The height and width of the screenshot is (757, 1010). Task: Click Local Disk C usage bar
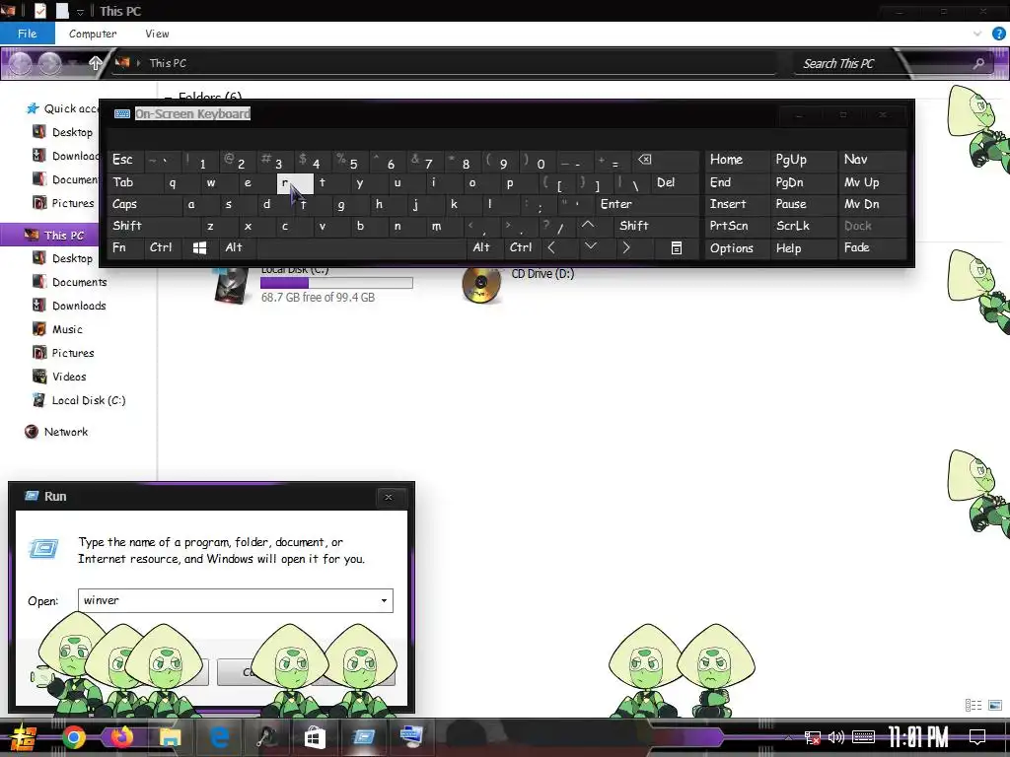[336, 283]
